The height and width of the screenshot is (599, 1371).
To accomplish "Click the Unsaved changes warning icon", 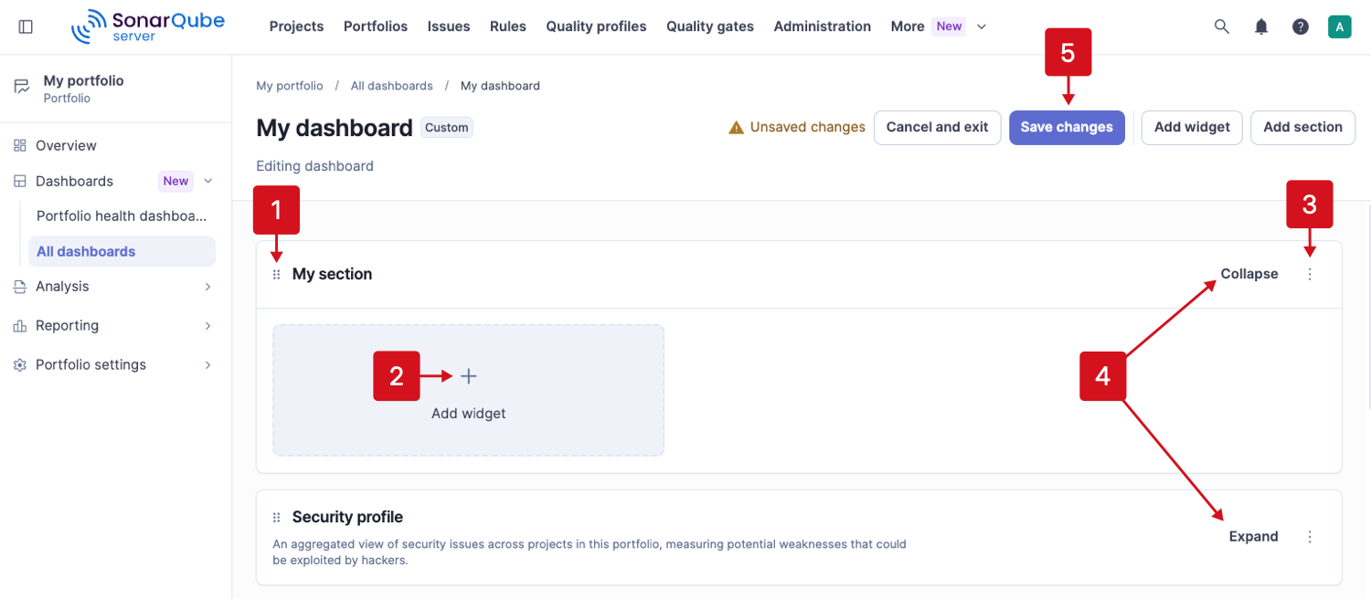I will tap(736, 128).
